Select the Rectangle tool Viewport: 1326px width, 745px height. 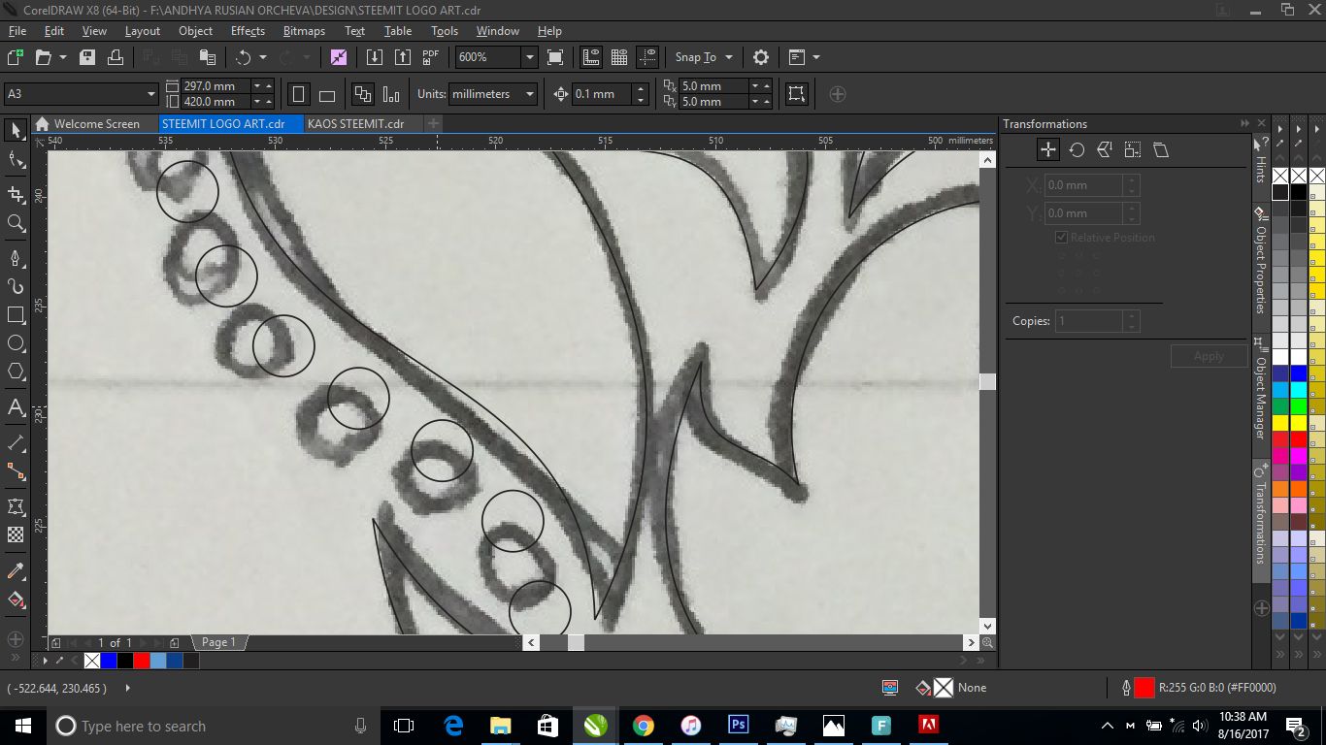[x=15, y=314]
